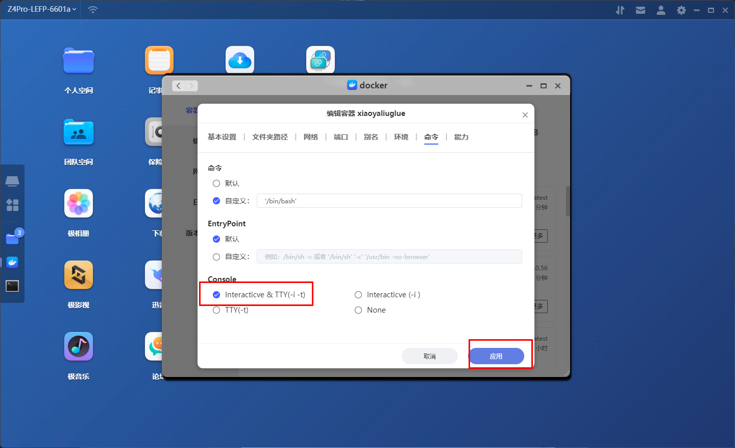The width and height of the screenshot is (735, 448).
Task: Open the settings gear in top bar
Action: [681, 10]
